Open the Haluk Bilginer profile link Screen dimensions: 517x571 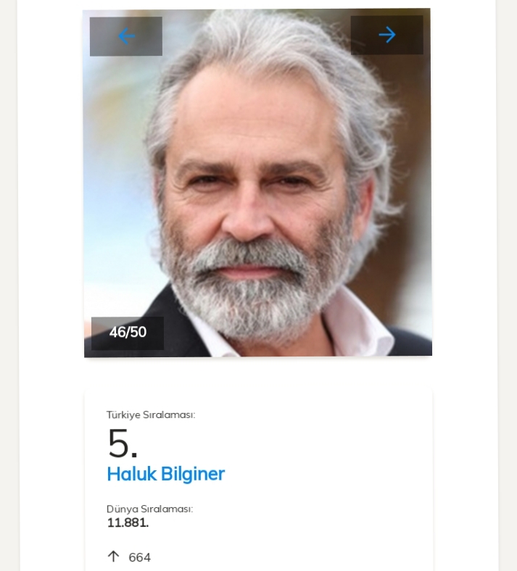(165, 474)
